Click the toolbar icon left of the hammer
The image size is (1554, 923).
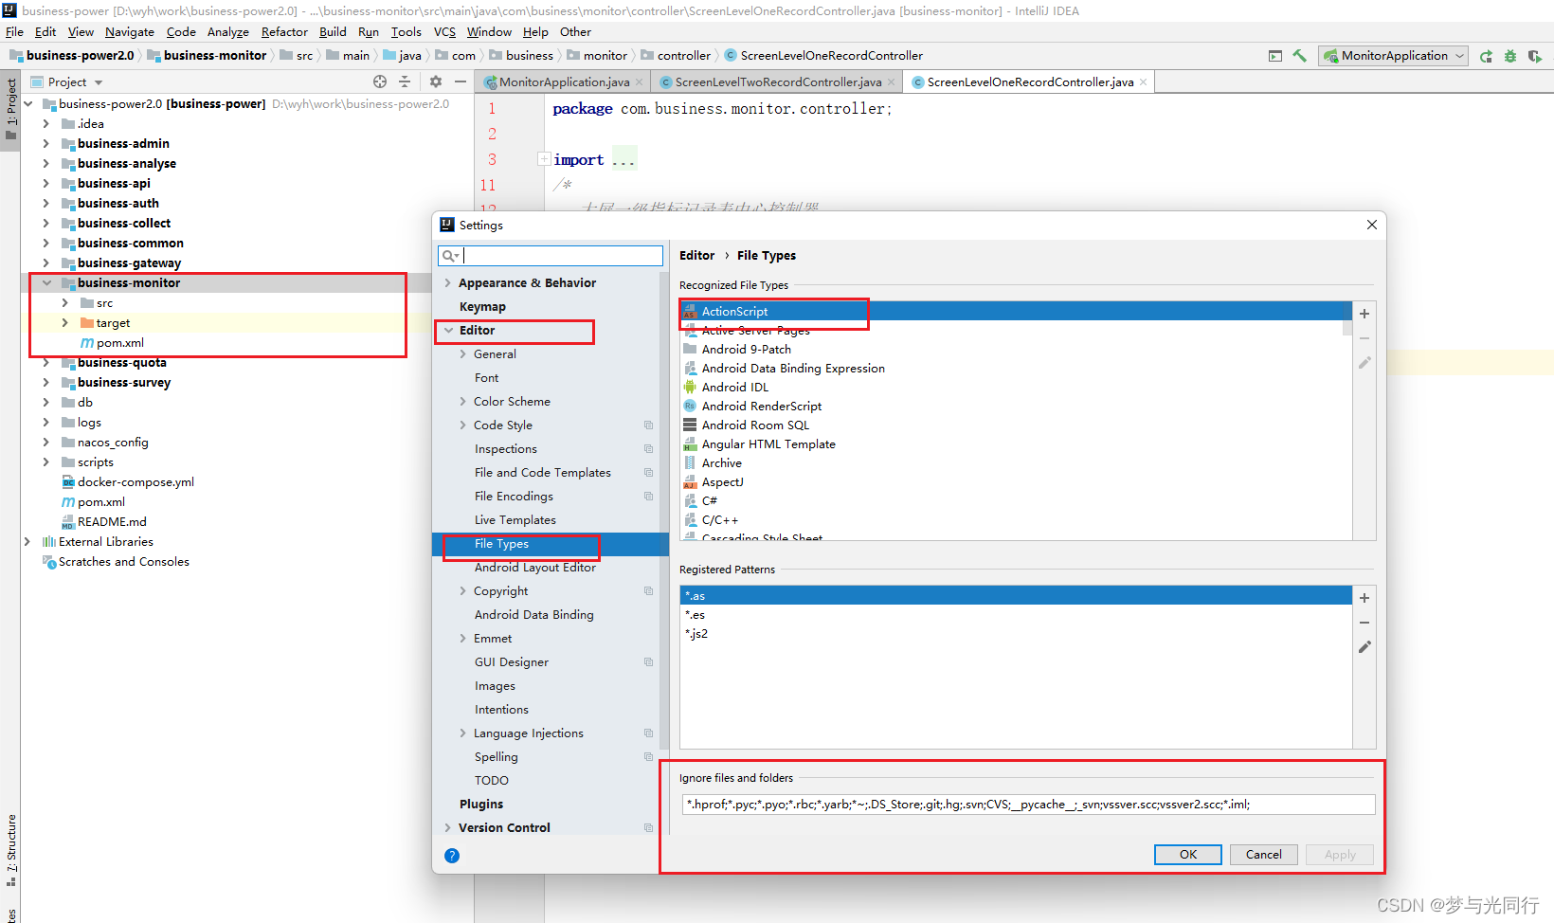pyautogui.click(x=1275, y=56)
